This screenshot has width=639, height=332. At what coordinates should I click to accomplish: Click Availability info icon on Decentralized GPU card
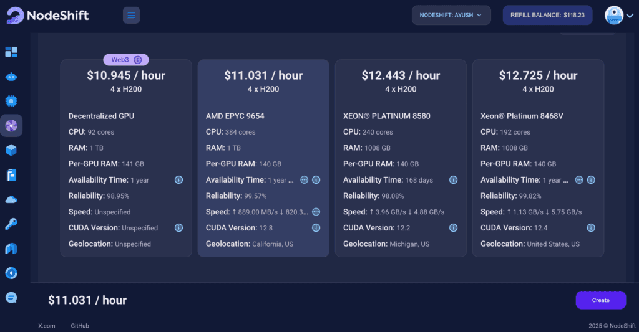click(x=179, y=180)
